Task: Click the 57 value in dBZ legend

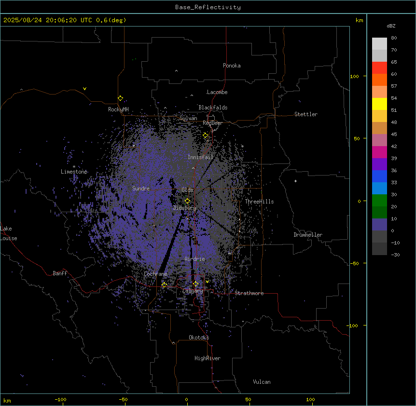Action: tap(394, 86)
